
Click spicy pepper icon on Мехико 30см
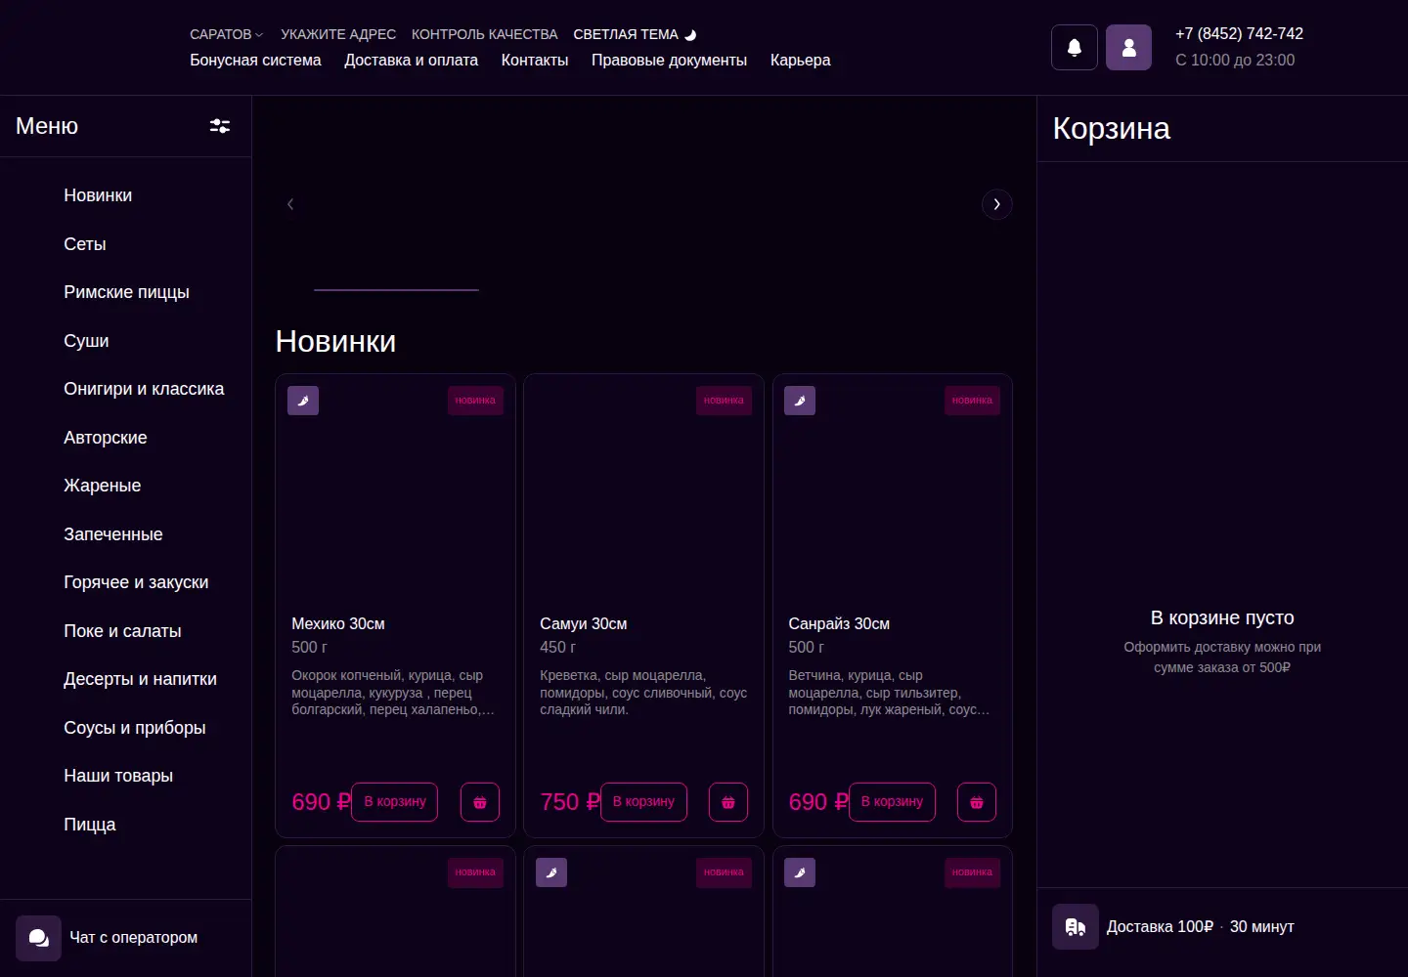coord(303,401)
